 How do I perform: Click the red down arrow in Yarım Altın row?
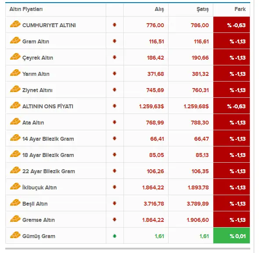115,74
